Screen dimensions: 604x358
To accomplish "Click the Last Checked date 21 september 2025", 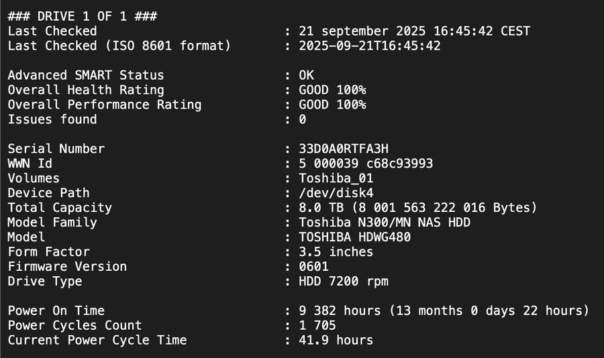I will point(362,32).
